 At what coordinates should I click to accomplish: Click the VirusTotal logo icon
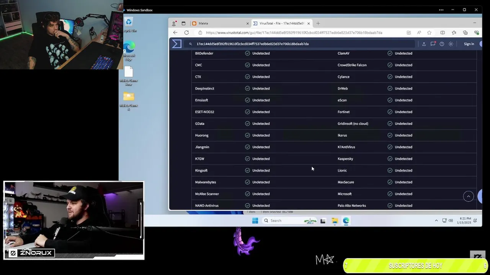(176, 44)
